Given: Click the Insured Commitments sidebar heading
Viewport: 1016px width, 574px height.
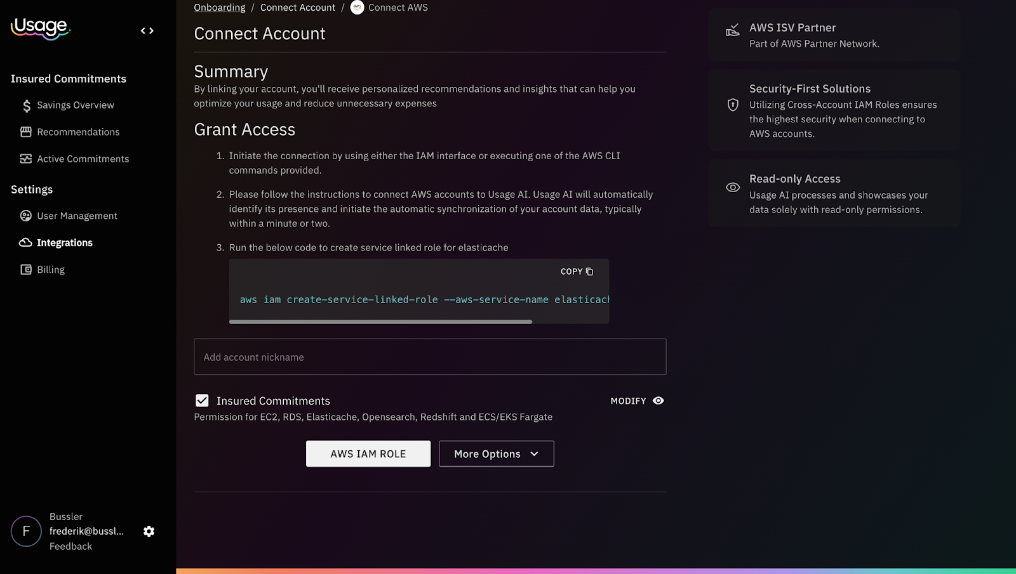Looking at the screenshot, I should point(69,79).
